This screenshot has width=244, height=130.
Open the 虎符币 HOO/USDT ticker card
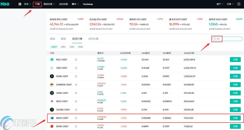225,24
